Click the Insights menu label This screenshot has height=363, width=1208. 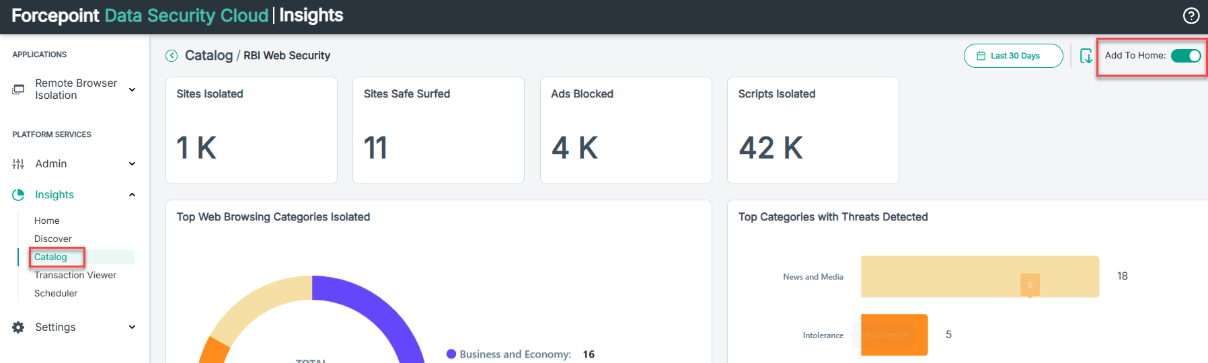click(54, 195)
